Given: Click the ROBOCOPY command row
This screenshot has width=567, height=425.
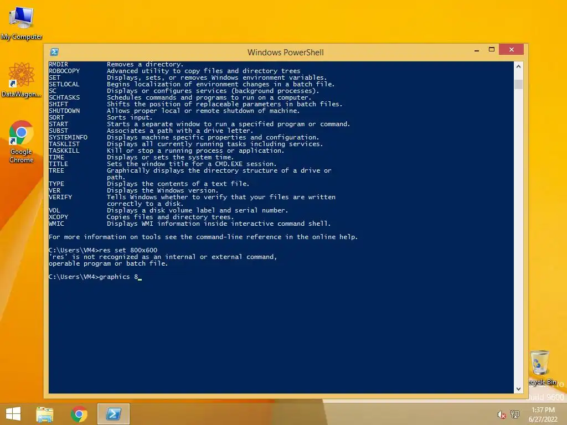Looking at the screenshot, I should [x=174, y=71].
